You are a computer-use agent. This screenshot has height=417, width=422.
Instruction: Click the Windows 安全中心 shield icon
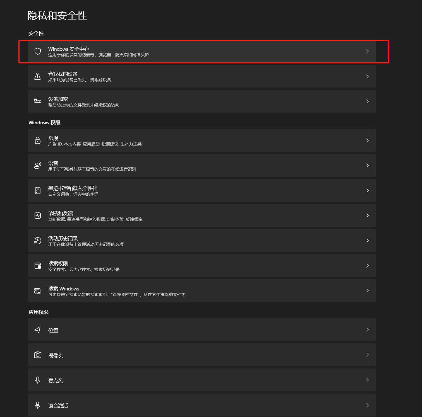coord(38,51)
